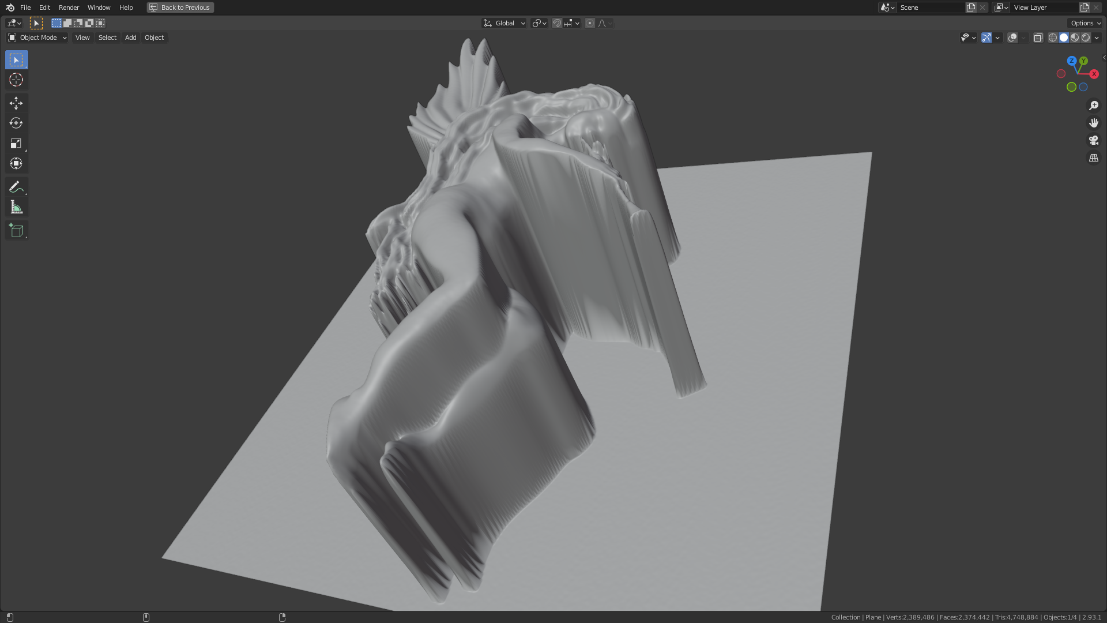This screenshot has height=623, width=1107.
Task: Open the Select menu in viewport header
Action: [x=107, y=37]
